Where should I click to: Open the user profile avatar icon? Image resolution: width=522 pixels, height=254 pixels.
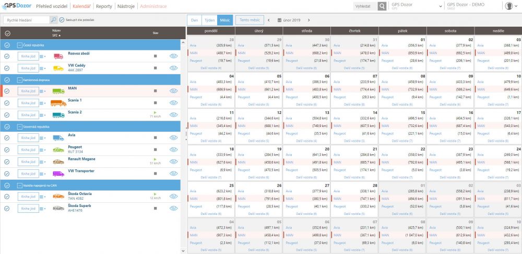pos(509,6)
